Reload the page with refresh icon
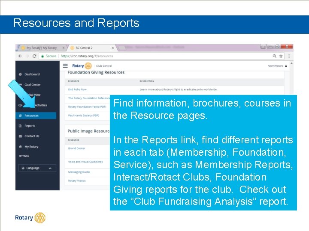Screen dimensions: 309x231 pyautogui.click(x=34, y=56)
